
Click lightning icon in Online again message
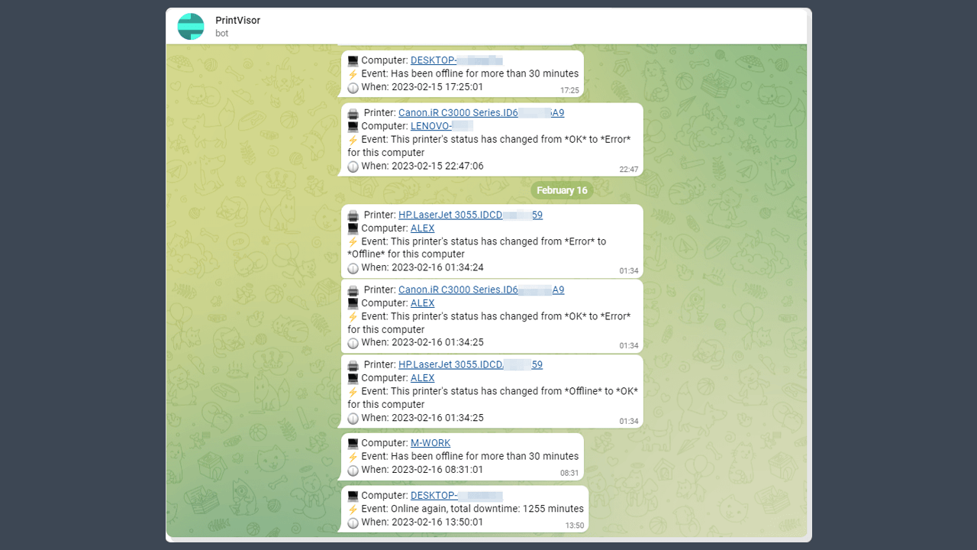353,509
